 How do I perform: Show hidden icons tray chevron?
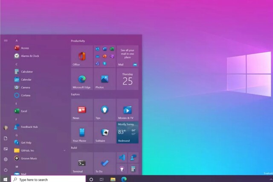[271, 179]
